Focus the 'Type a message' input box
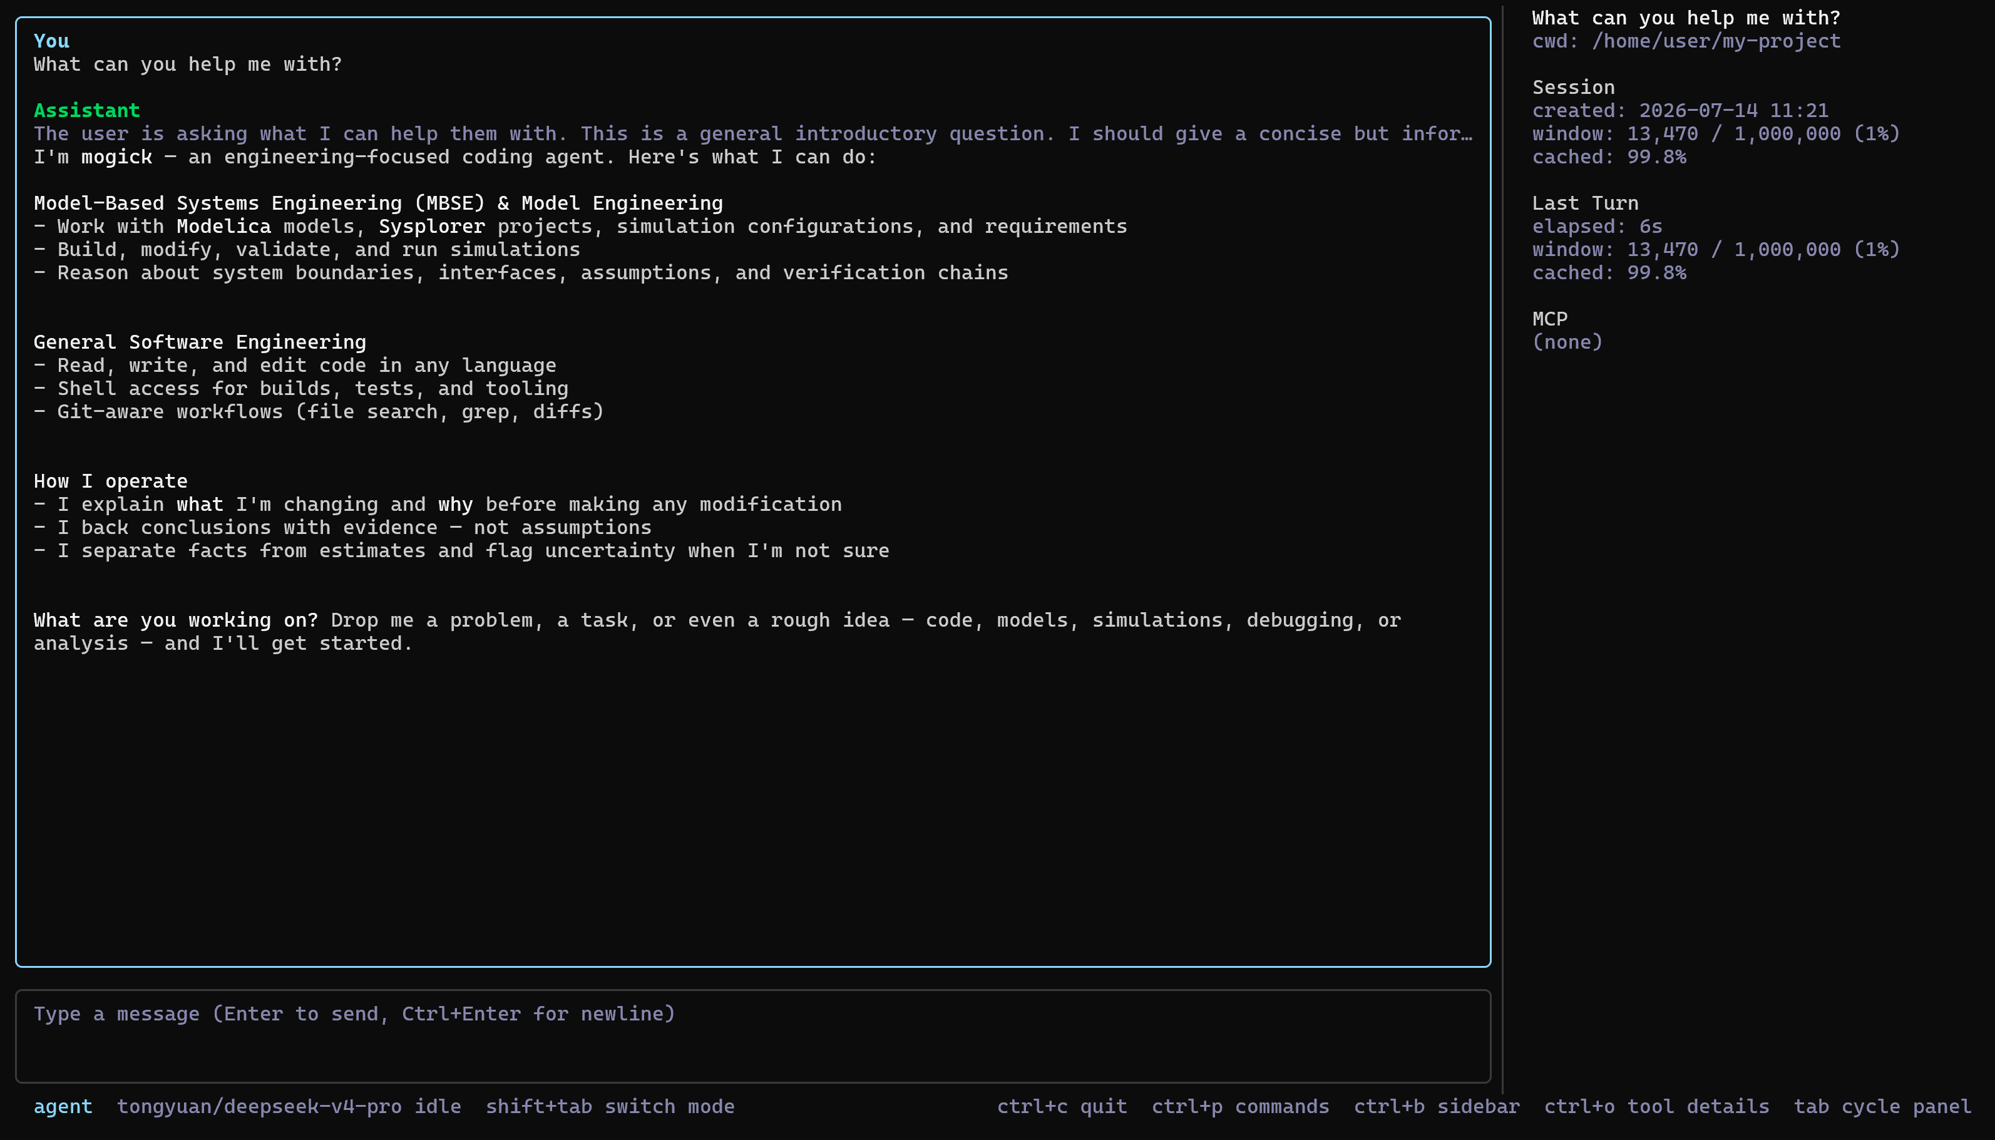The height and width of the screenshot is (1140, 1995). [x=753, y=1036]
